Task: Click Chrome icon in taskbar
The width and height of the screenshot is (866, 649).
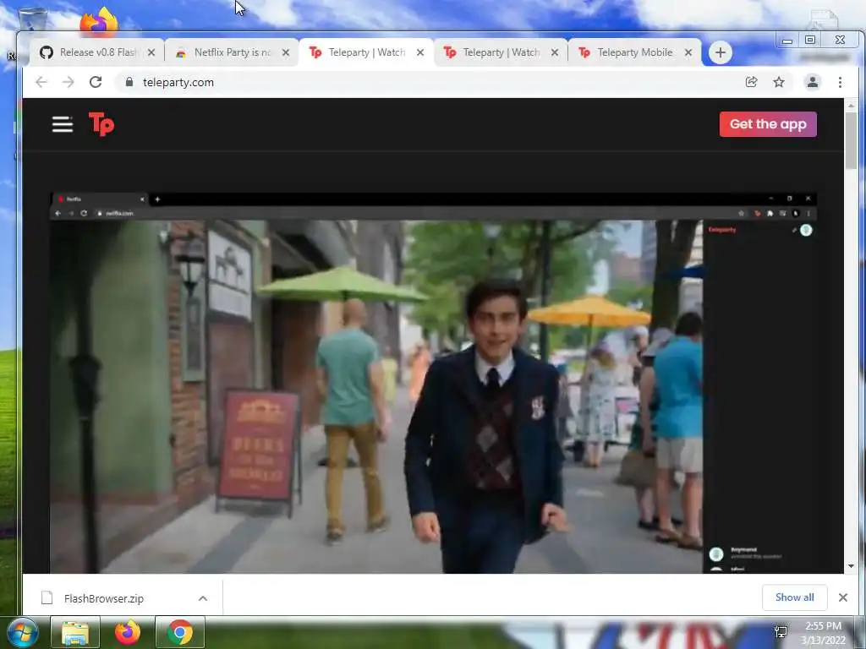Action: click(180, 632)
